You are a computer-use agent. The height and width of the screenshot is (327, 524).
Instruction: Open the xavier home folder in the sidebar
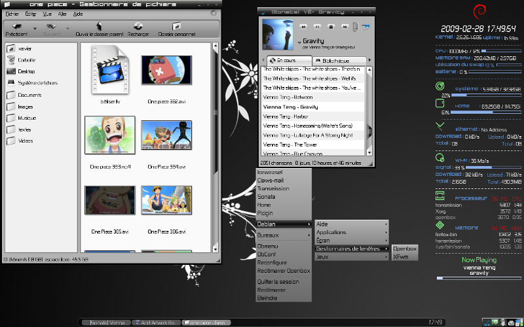click(x=20, y=48)
